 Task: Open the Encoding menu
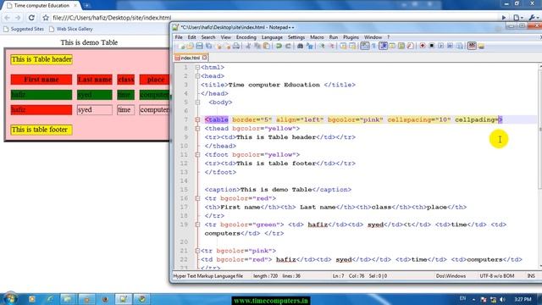point(246,37)
